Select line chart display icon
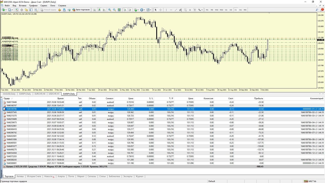Screen dimensions: 325x183 tap(104, 10)
